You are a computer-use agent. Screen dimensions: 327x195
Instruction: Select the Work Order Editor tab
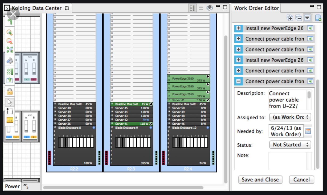[256, 8]
